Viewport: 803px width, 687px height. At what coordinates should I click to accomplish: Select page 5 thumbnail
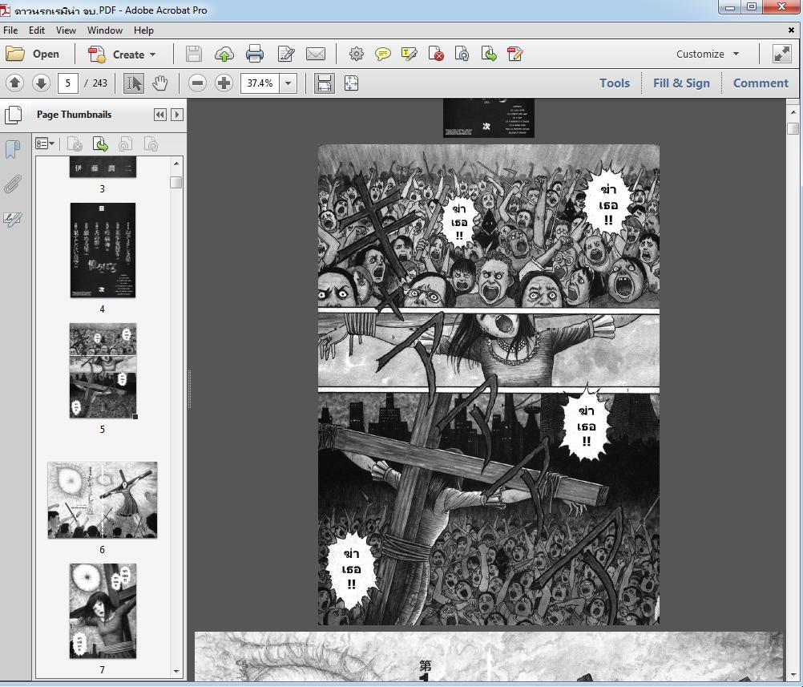pos(103,370)
